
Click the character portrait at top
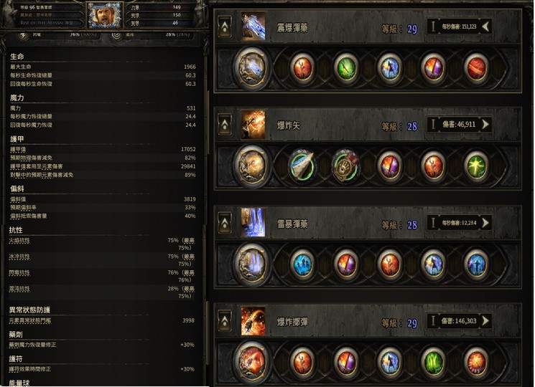105,15
